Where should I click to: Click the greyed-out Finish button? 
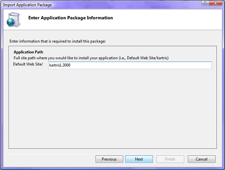point(170,159)
